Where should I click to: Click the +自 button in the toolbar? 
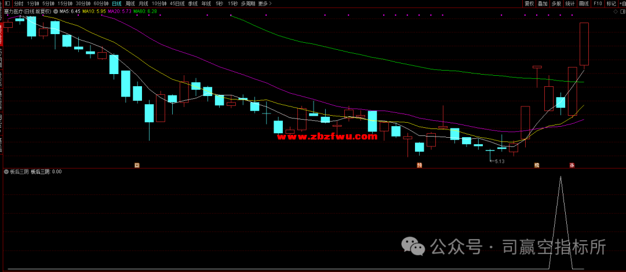pos(622,3)
